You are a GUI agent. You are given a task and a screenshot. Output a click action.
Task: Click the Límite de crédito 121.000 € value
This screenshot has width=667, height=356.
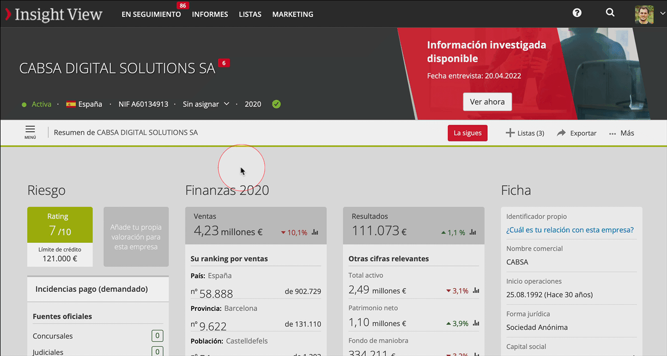[60, 259]
